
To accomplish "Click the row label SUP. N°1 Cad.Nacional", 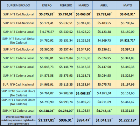I will pyautogui.click(x=18, y=14).
